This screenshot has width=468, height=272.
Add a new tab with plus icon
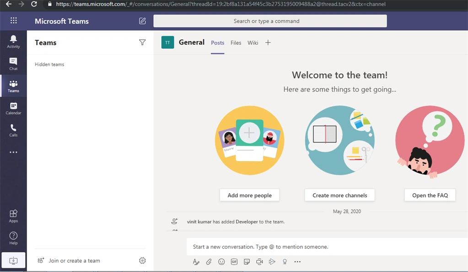click(268, 43)
